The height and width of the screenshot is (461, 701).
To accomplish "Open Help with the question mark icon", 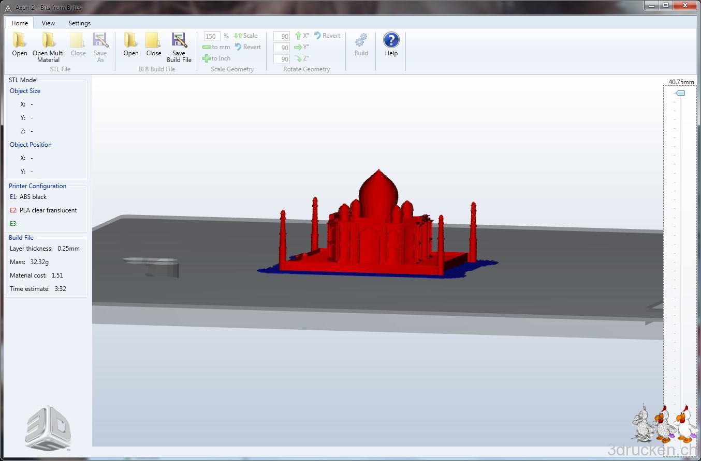I will click(x=391, y=40).
